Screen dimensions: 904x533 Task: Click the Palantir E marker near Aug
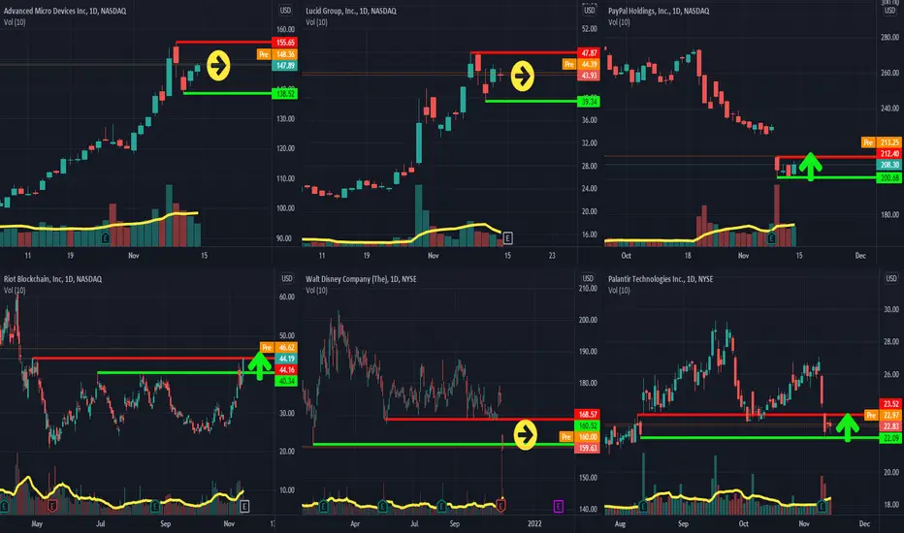(x=643, y=506)
